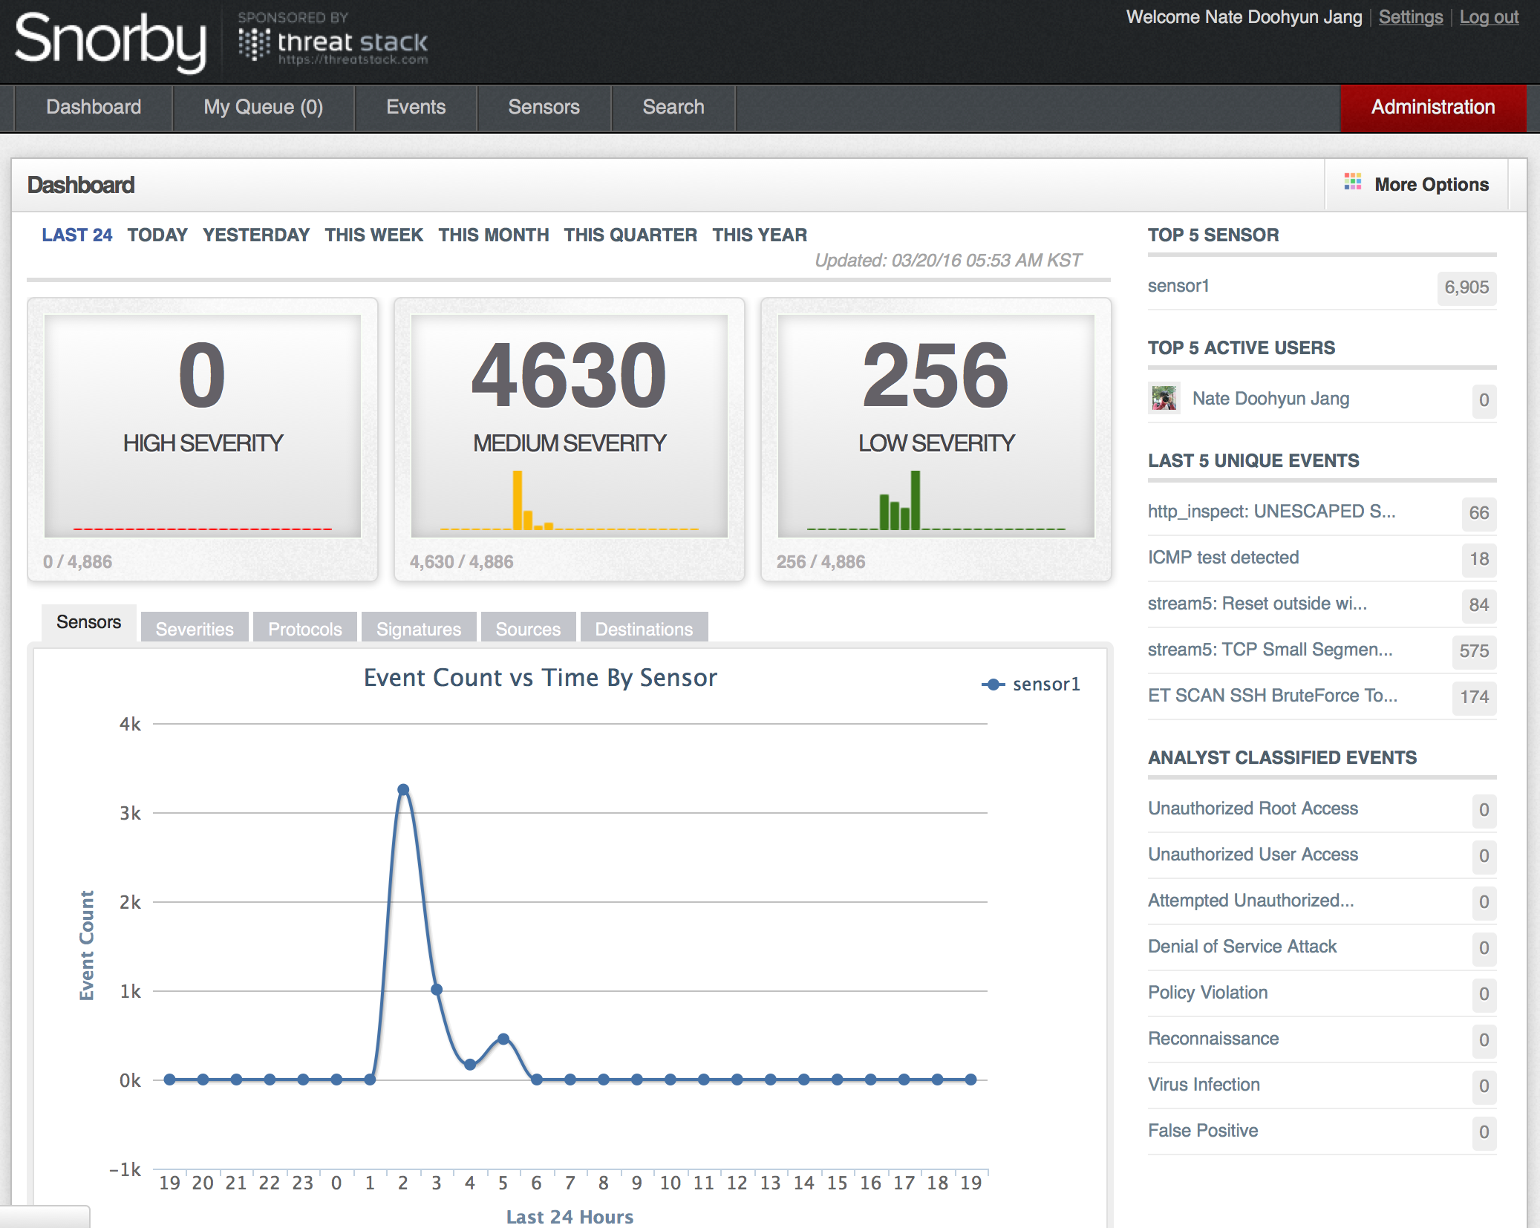Screen dimensions: 1540x1228
Task: Open the Events navigation item
Action: (x=415, y=108)
